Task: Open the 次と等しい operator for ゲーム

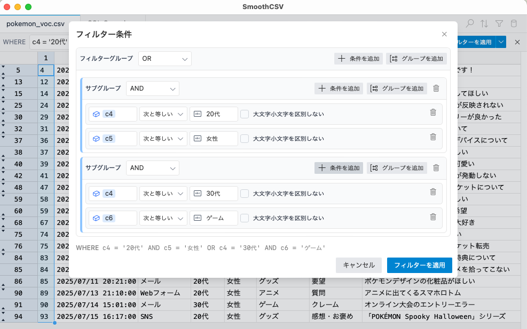Action: click(x=163, y=218)
